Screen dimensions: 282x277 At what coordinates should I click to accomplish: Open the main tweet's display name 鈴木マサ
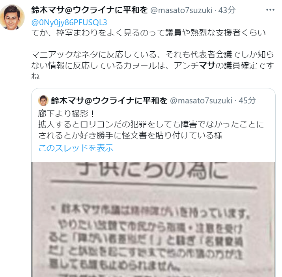point(89,10)
